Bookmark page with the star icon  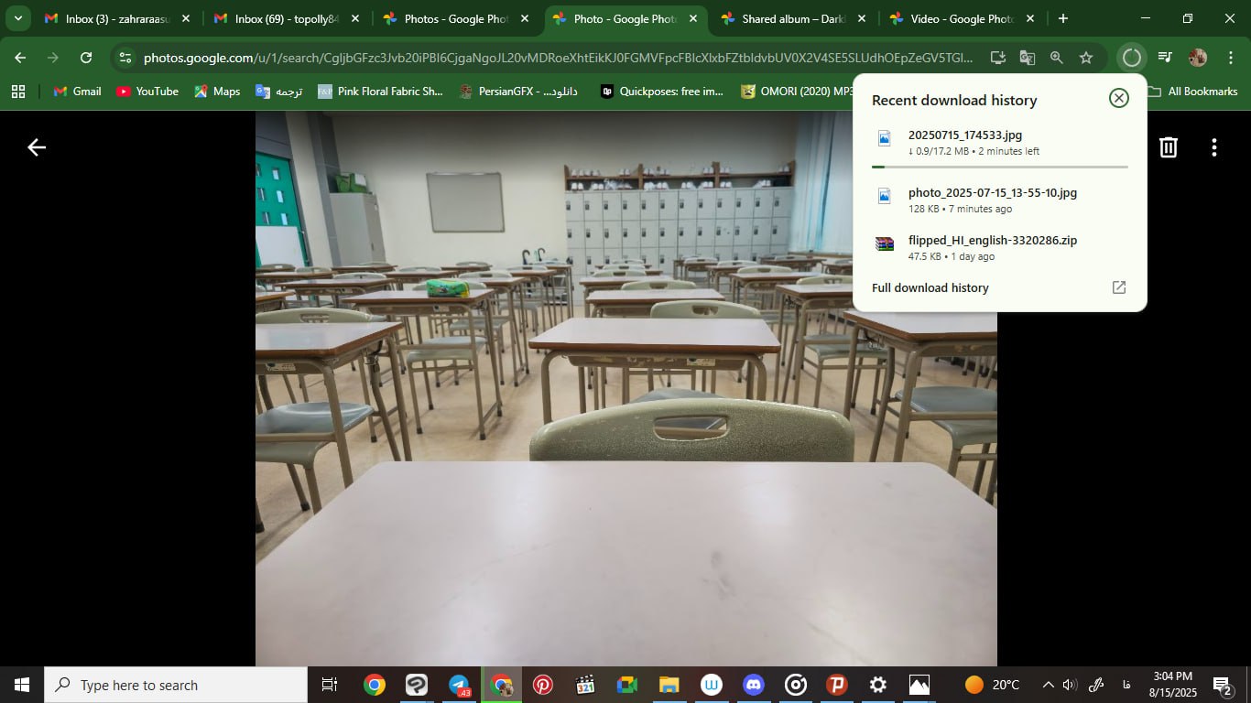click(x=1086, y=58)
